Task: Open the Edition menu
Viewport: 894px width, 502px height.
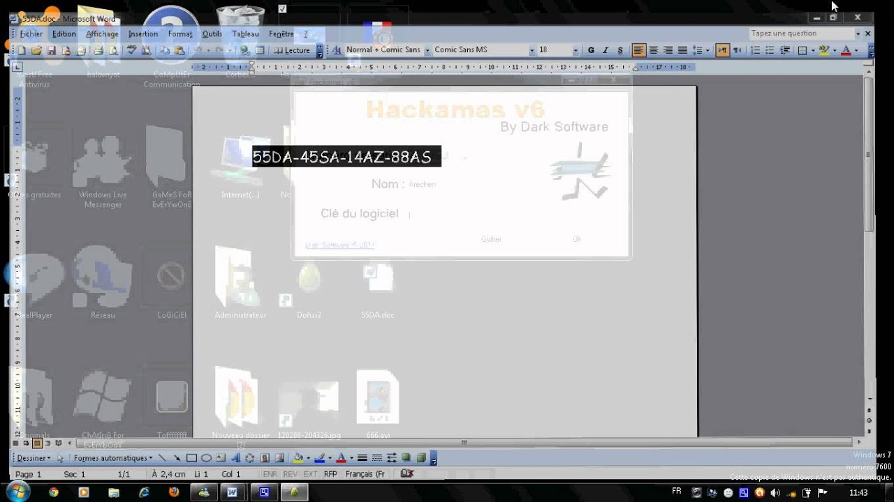Action: point(64,33)
